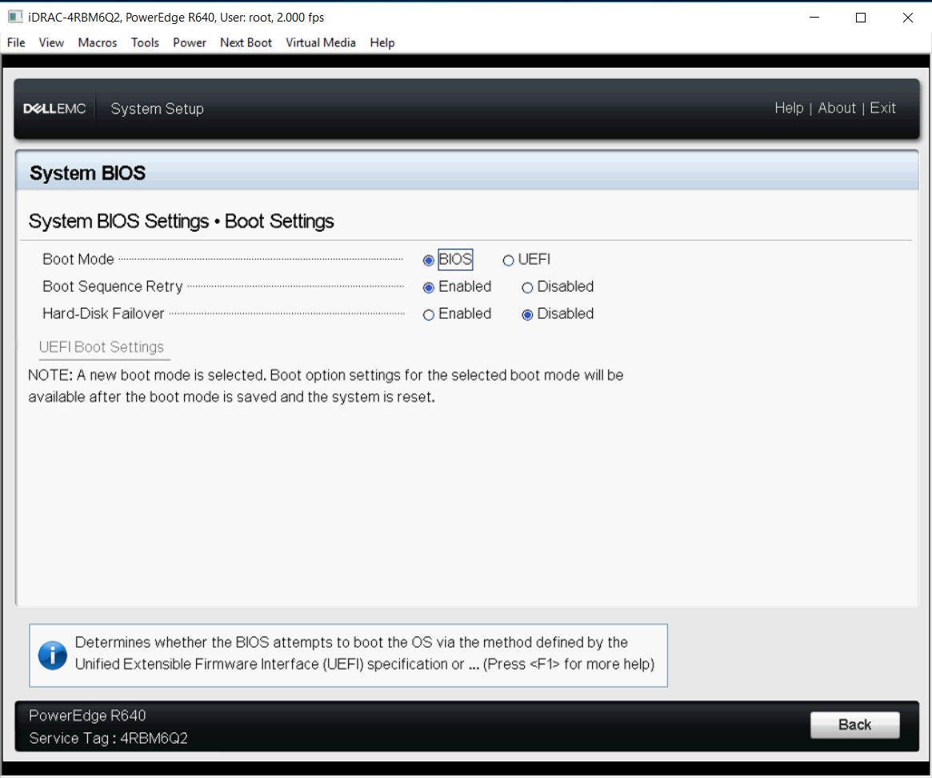
Task: Select the BIOS boot mode radio button
Action: pos(430,259)
